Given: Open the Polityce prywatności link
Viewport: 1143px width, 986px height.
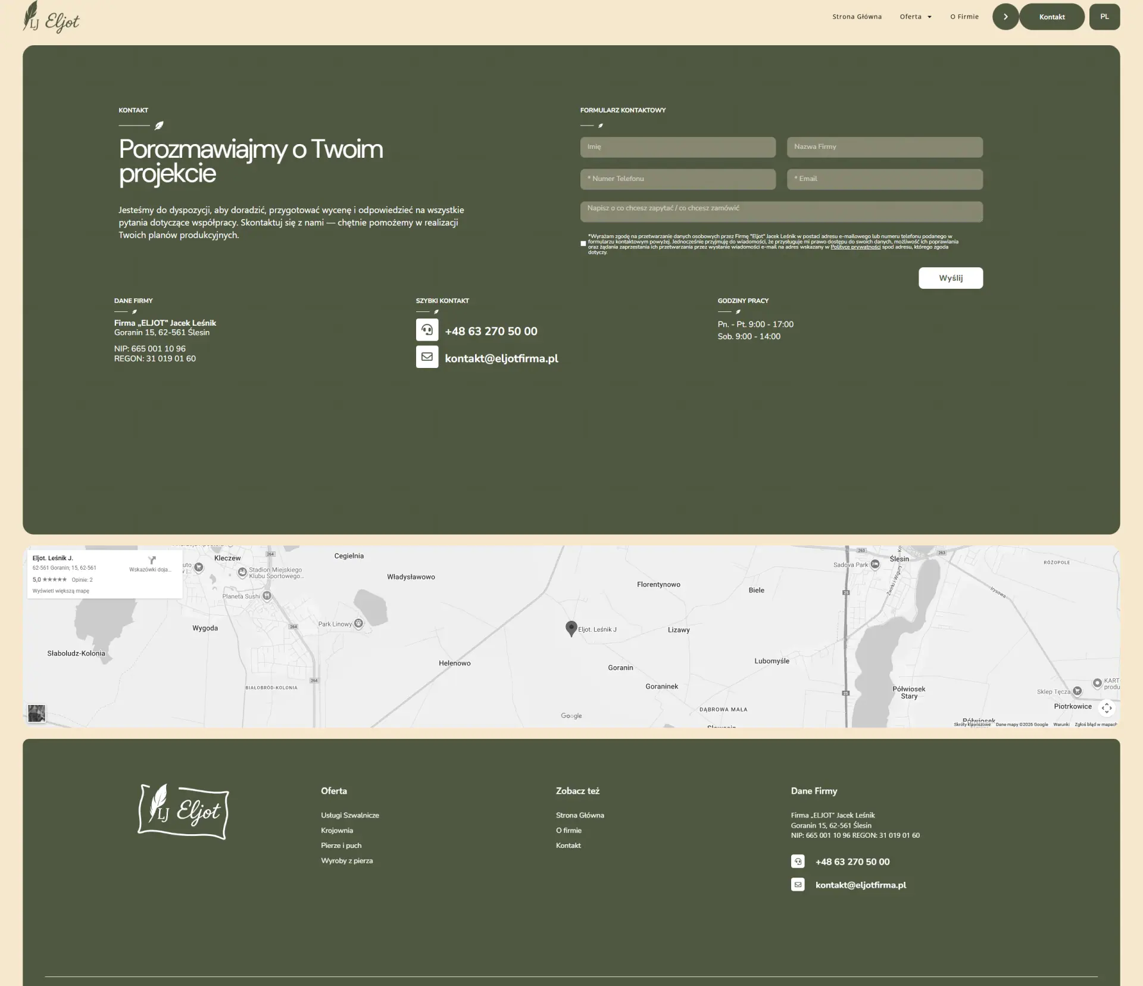Looking at the screenshot, I should click(855, 247).
